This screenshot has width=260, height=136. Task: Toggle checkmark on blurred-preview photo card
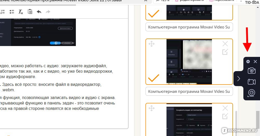coord(154,78)
